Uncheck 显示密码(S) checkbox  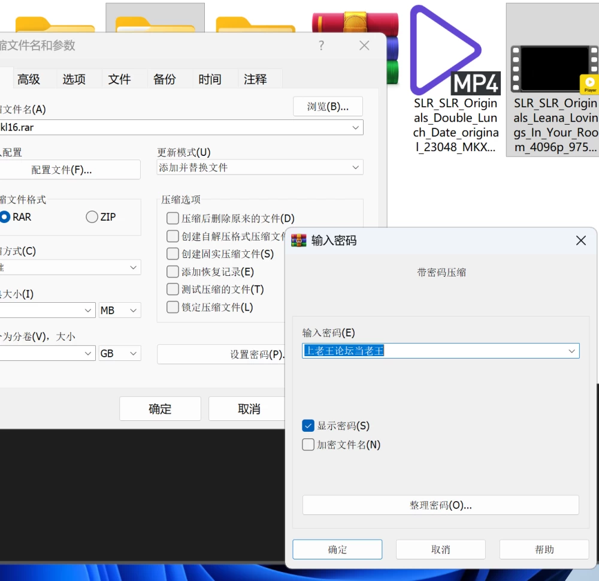[x=308, y=426]
